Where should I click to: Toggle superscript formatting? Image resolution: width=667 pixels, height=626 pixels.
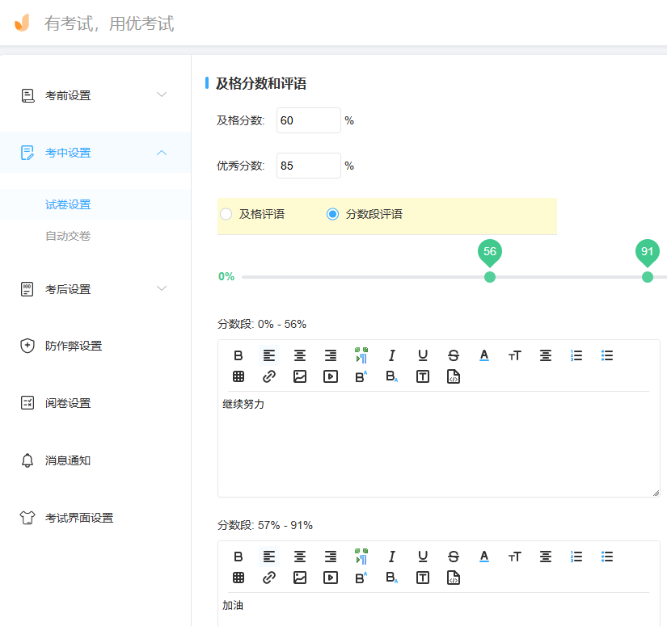(361, 376)
